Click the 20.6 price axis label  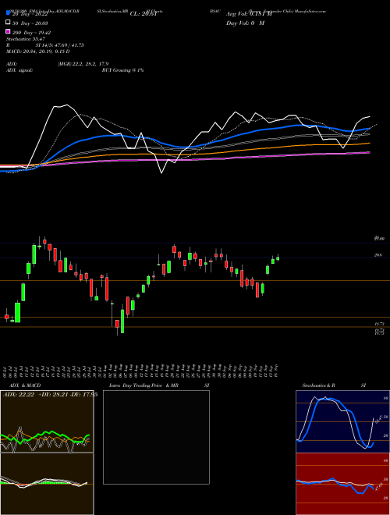378,255
